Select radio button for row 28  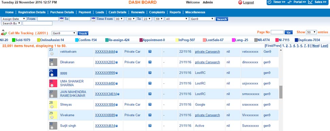(52, 107)
